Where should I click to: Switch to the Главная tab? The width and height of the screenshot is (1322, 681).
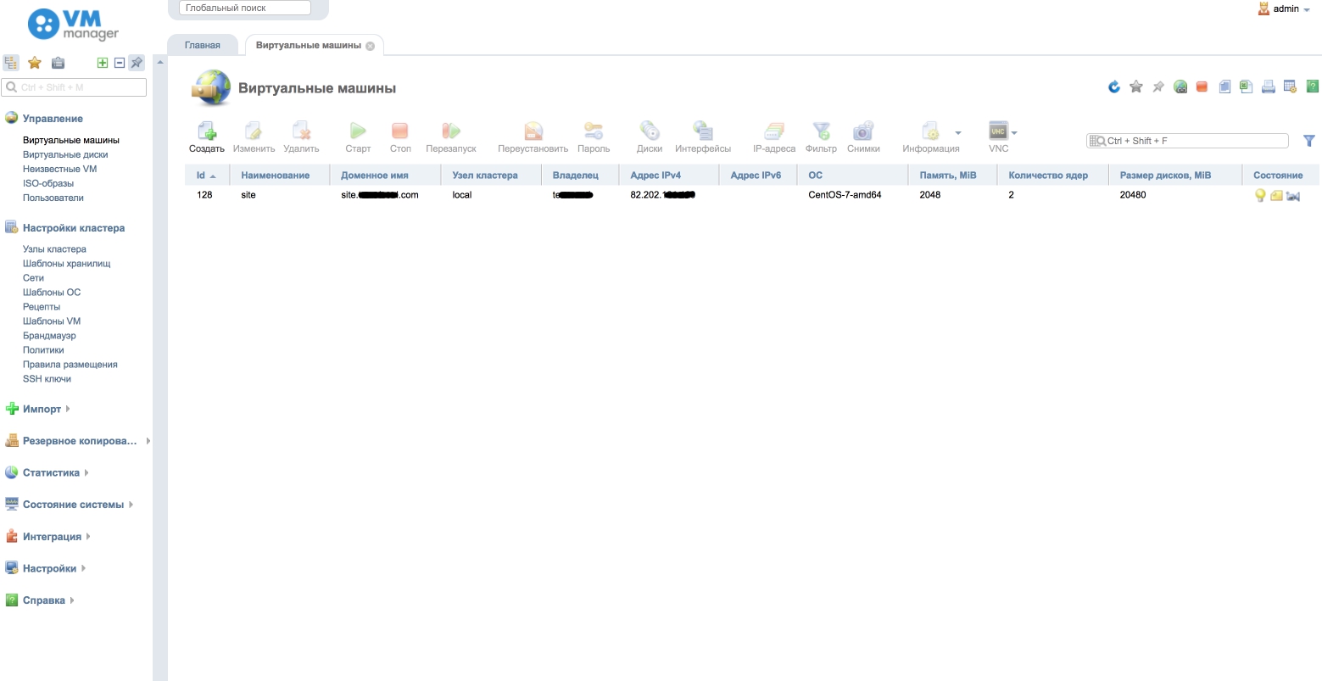pos(203,45)
